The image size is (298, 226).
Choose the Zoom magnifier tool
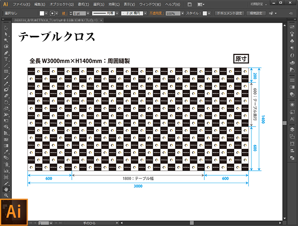click(6, 195)
